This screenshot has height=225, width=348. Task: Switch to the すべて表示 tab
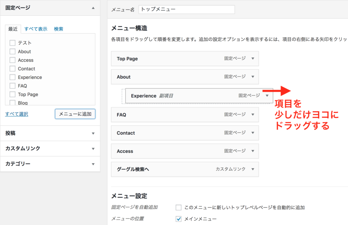coord(36,29)
